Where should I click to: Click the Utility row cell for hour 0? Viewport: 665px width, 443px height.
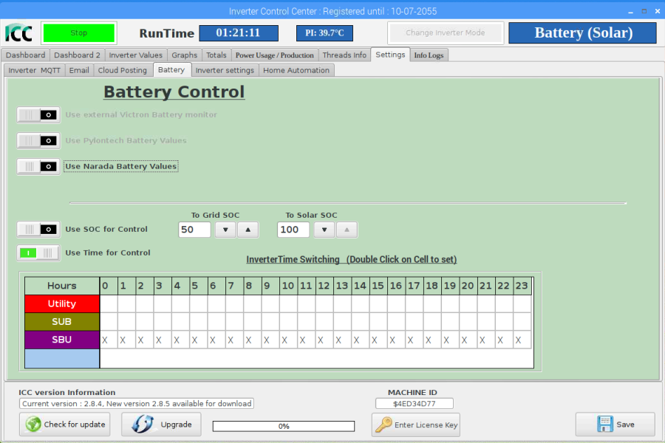pyautogui.click(x=108, y=303)
